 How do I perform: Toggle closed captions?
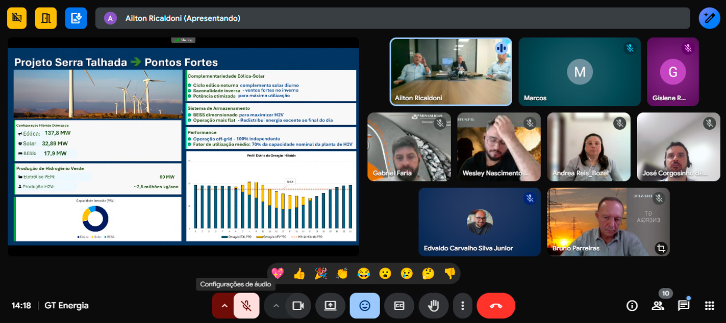[x=399, y=306]
